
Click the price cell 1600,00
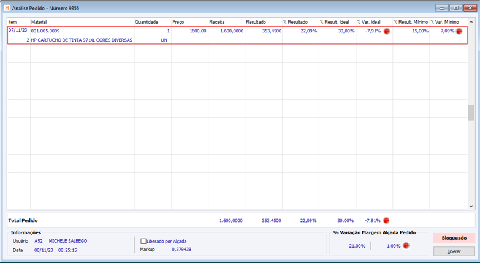198,31
